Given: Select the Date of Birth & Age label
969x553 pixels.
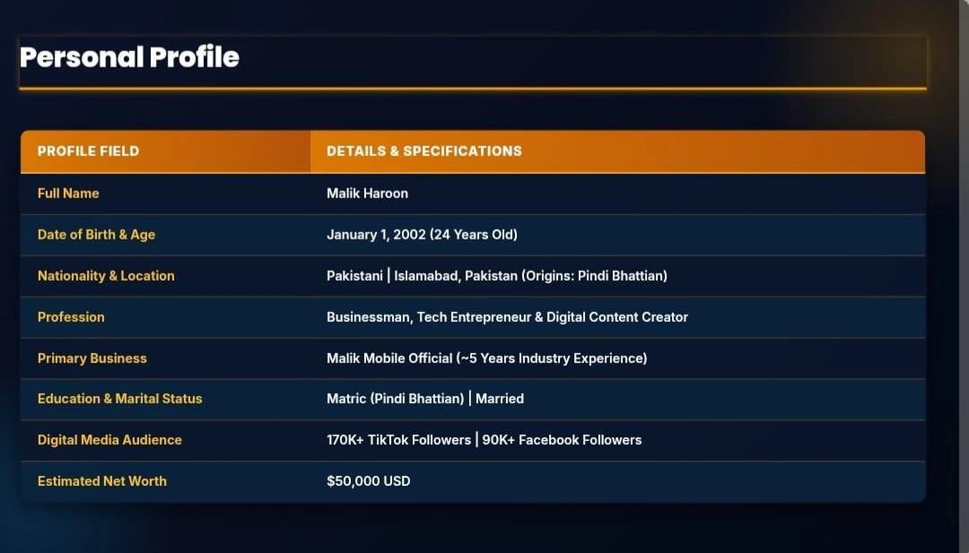Looking at the screenshot, I should (96, 235).
